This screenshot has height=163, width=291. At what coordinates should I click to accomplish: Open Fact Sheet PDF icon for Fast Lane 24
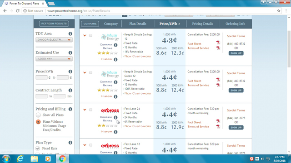[218, 121]
